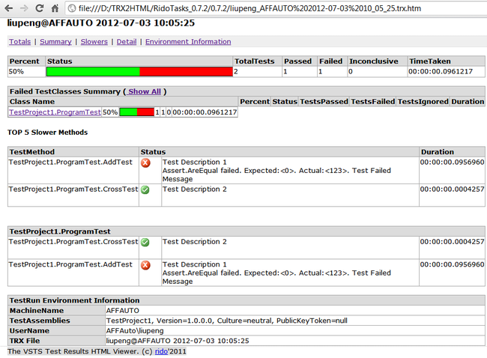Screen dimensions: 487x358
Task: Visit the rido link in the footer
Action: click(x=161, y=351)
